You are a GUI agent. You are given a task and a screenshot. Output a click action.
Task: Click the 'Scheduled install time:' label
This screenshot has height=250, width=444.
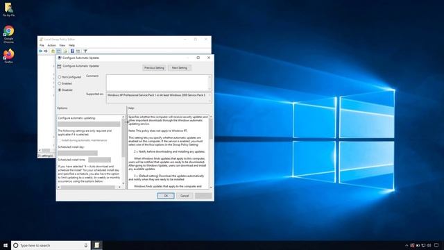click(71, 160)
